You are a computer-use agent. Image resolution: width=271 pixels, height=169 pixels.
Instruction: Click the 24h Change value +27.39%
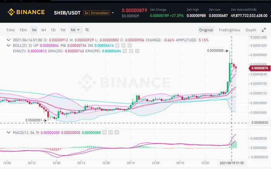[177, 16]
